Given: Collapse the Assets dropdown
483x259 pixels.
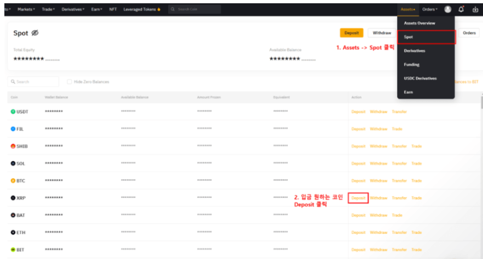Looking at the screenshot, I should click(x=408, y=9).
